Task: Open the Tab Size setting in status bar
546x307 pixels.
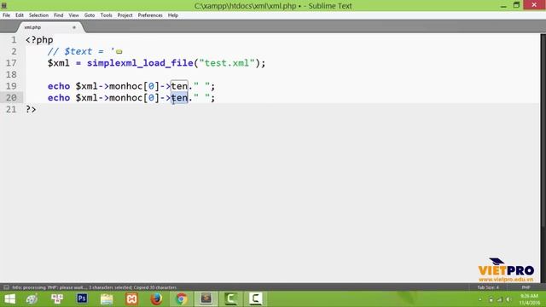Action: (x=488, y=287)
